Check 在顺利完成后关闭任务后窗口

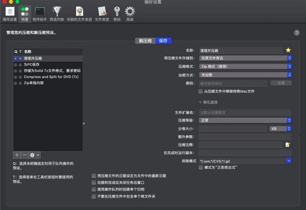[94, 182]
